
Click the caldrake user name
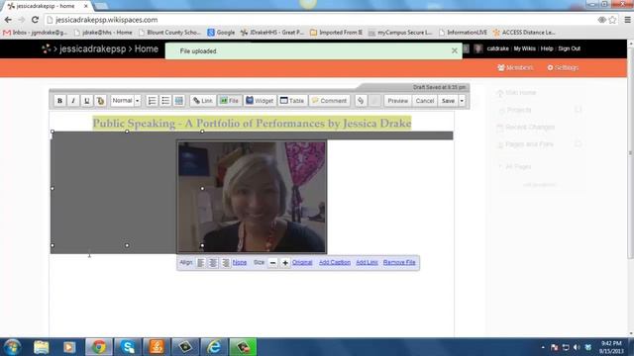point(497,48)
